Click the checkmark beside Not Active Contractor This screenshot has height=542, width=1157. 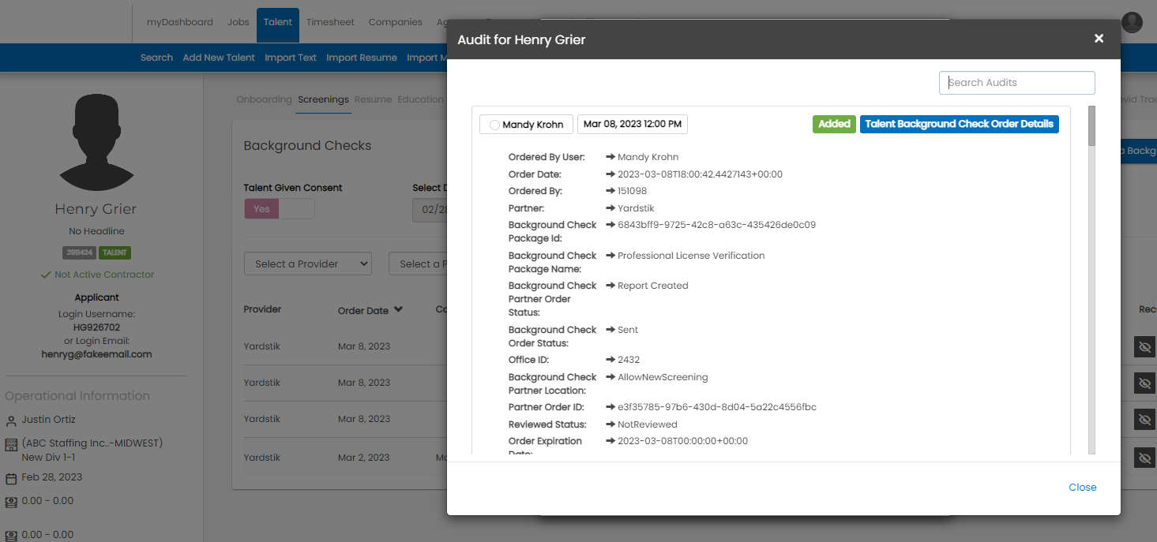(x=43, y=274)
